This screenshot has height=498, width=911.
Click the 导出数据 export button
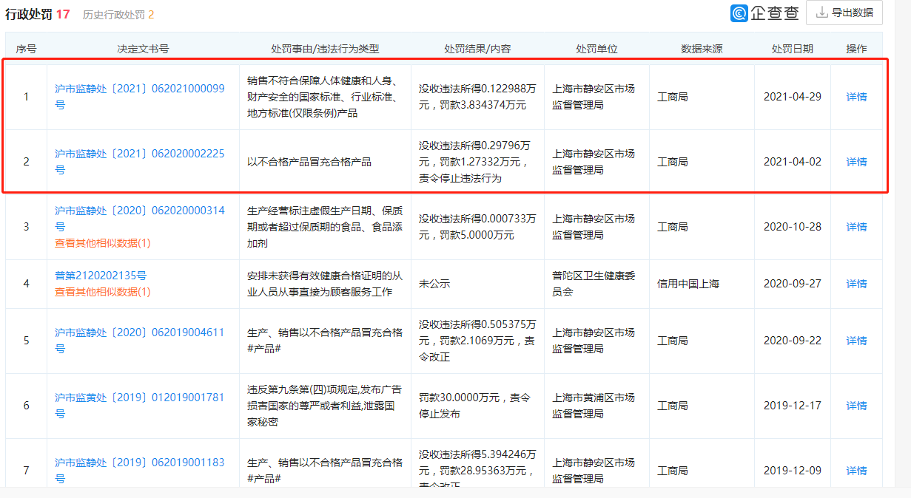[844, 13]
